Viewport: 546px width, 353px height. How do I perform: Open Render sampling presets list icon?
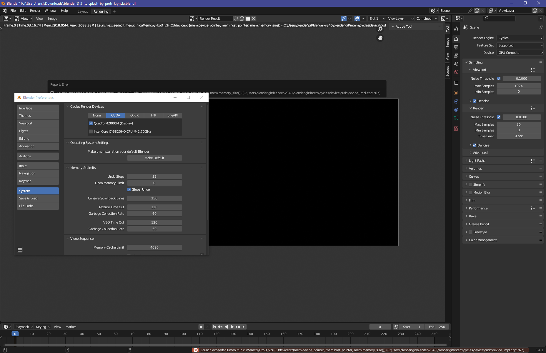tap(533, 108)
